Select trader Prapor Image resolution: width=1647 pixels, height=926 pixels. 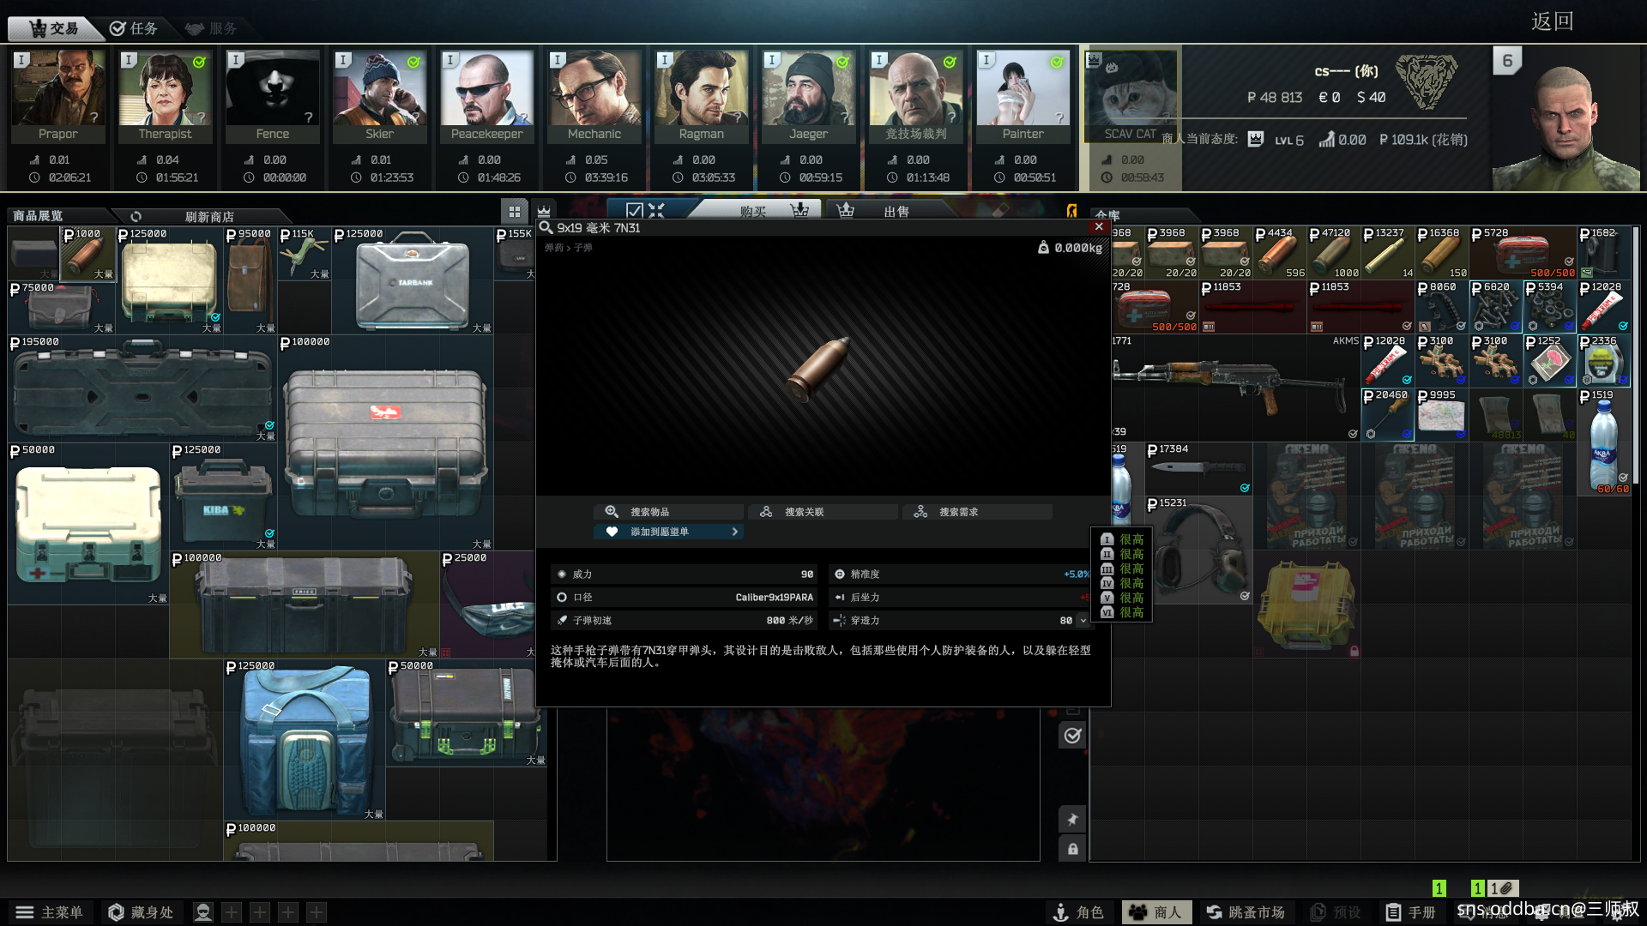click(58, 96)
